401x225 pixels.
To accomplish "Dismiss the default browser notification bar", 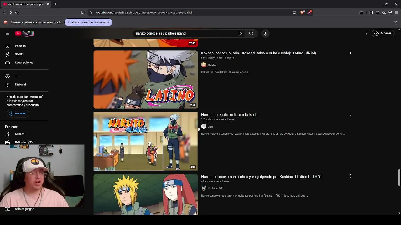I will pyautogui.click(x=395, y=22).
